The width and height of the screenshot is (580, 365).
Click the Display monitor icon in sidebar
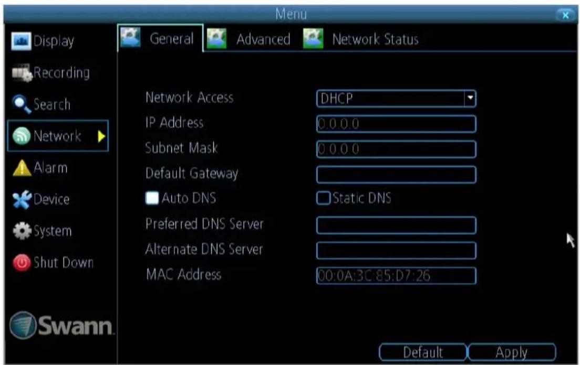21,40
